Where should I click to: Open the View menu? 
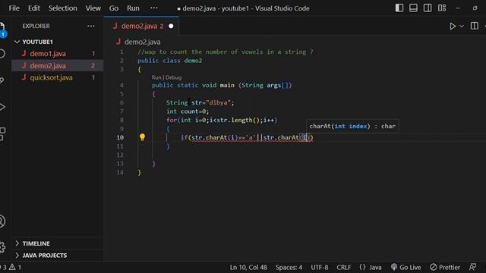pyautogui.click(x=93, y=8)
